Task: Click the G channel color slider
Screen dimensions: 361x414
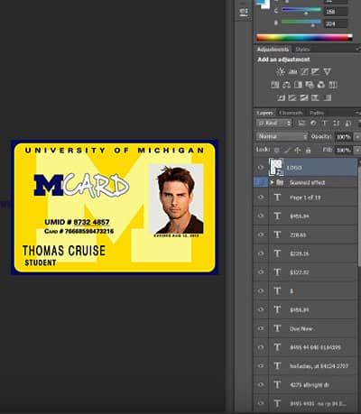Action: 301,10
